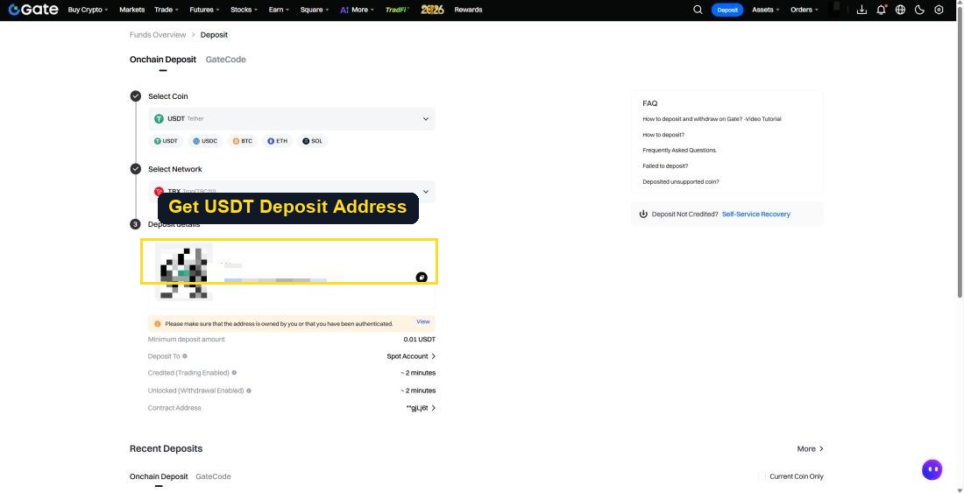
Task: Open the Futures dropdown menu
Action: [205, 10]
